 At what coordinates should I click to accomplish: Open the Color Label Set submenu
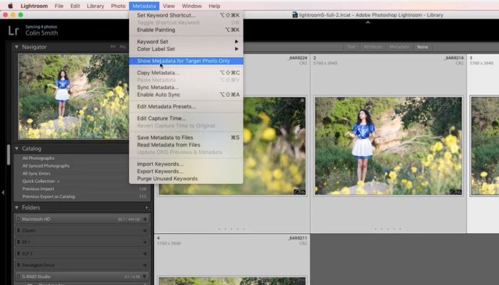[x=186, y=49]
